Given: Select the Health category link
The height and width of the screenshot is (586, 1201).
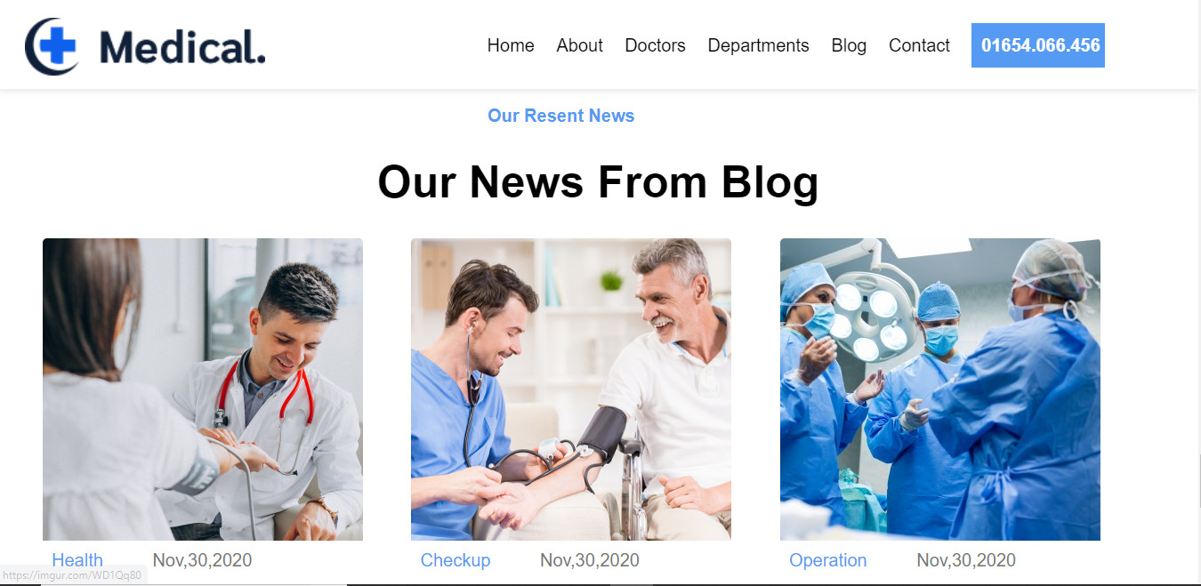Looking at the screenshot, I should [x=77, y=560].
